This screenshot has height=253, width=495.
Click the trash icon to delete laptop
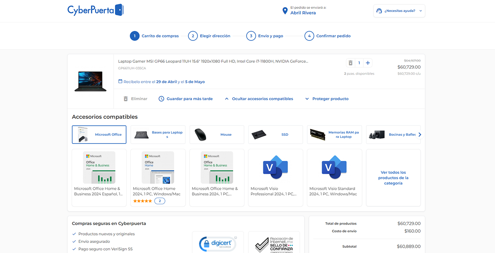point(350,62)
